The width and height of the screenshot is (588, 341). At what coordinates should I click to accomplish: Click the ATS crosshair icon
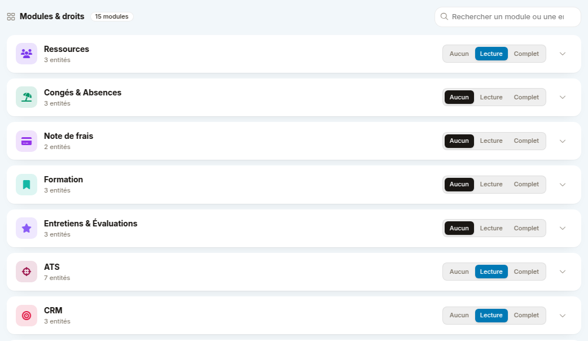click(x=27, y=272)
